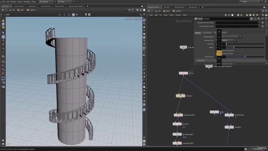This screenshot has height=151, width=268.
Task: Open the Render menu in main menu bar
Action: [x=13, y=2]
